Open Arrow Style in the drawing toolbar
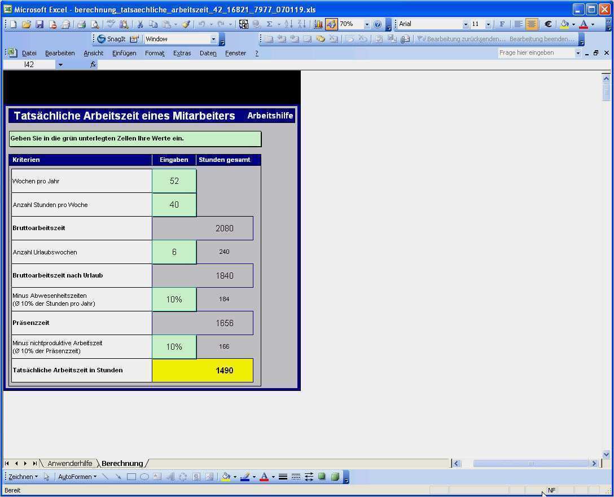The height and width of the screenshot is (497, 614). coord(309,477)
